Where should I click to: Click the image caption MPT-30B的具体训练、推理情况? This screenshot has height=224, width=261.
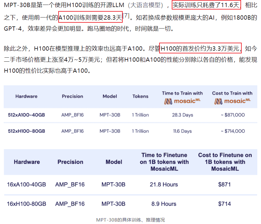tap(130, 220)
